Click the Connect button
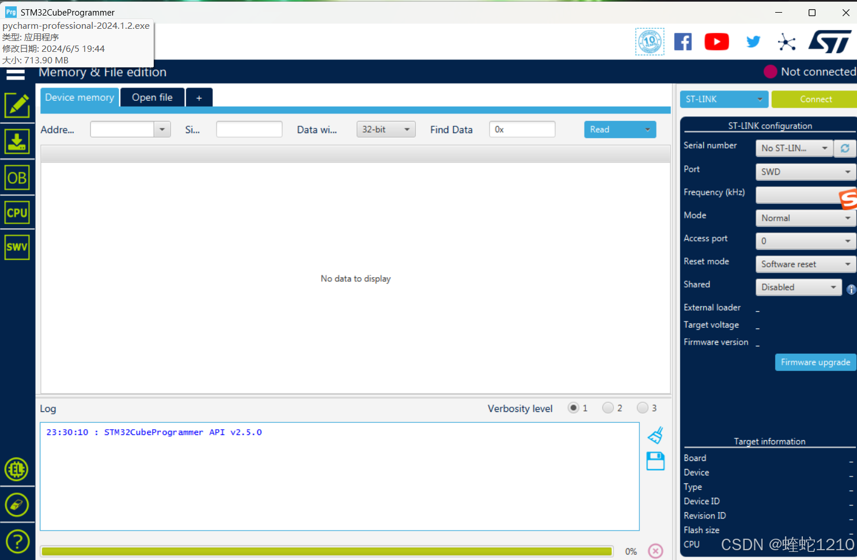Image resolution: width=857 pixels, height=560 pixels. coord(815,99)
